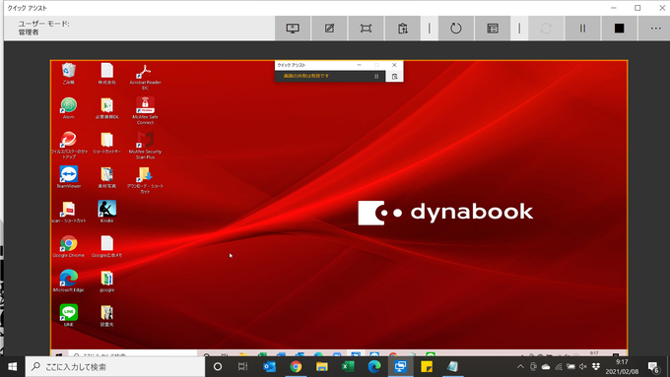Select the scan shortcut icon
The height and width of the screenshot is (377, 670).
(x=68, y=212)
